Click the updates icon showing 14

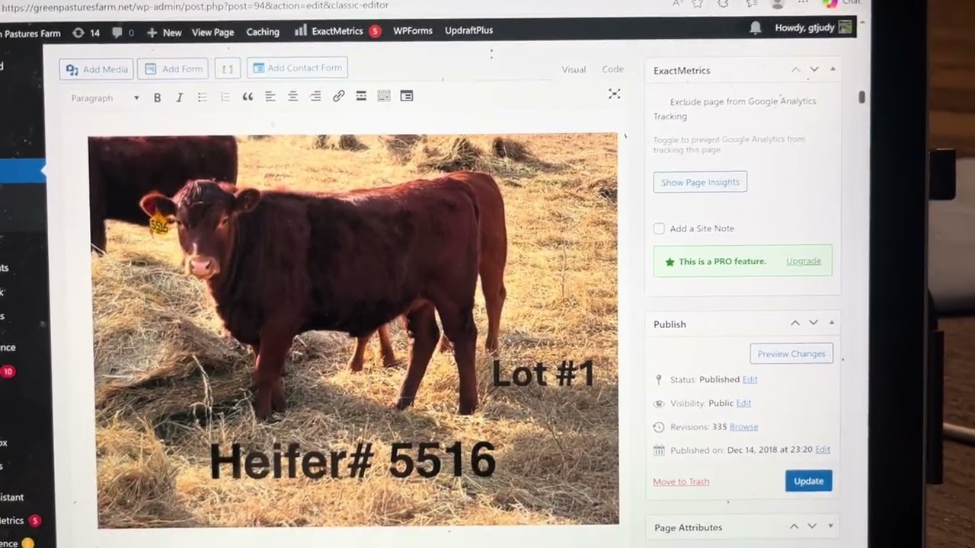86,33
